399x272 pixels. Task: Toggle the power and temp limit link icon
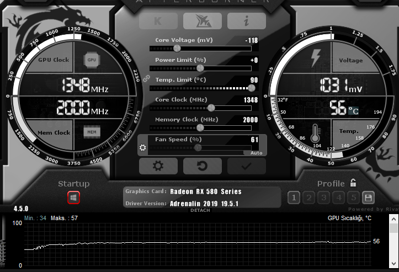tap(146, 78)
